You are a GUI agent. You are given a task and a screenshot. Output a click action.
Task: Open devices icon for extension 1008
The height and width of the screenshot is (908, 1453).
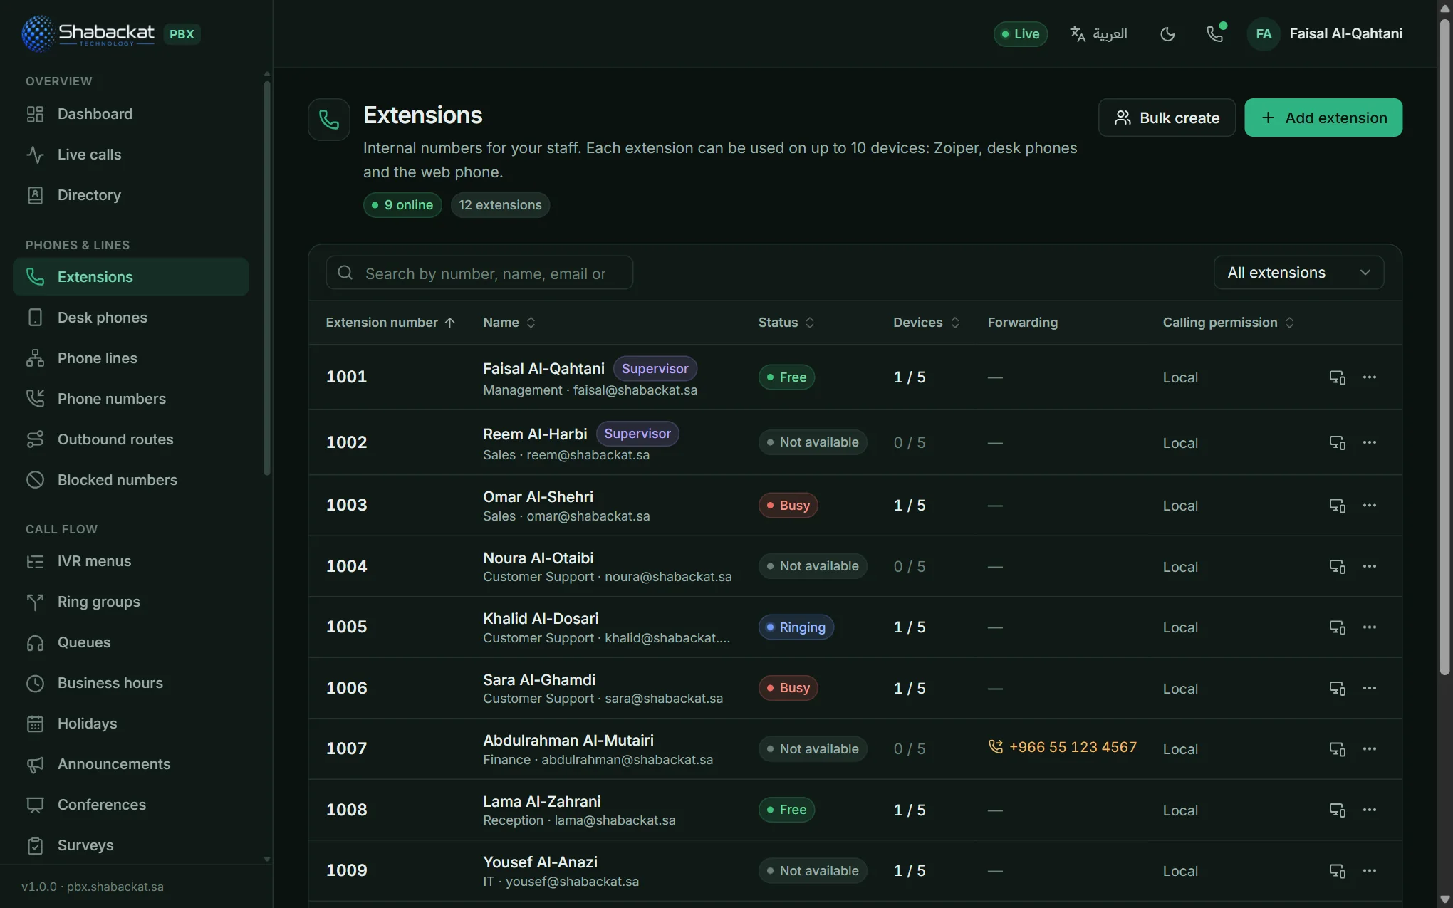pyautogui.click(x=1338, y=810)
